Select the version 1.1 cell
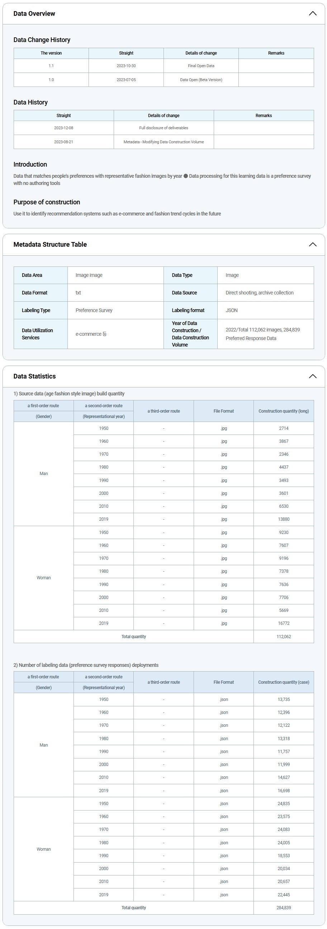Screen dimensions: 327x929 click(x=51, y=66)
